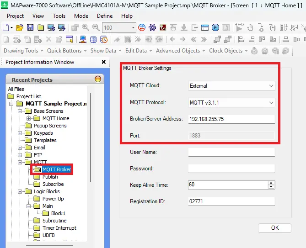Click the red-blue circular arrows sync icon
Viewport: 306px width, 248px height.
pyautogui.click(x=142, y=27)
